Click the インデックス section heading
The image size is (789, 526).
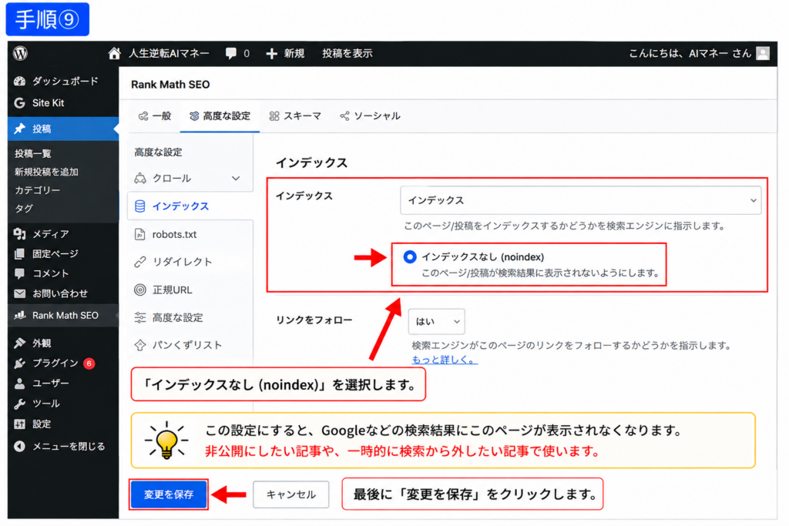[x=311, y=163]
